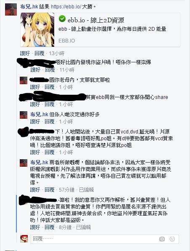Viewport: 190px width, 251px height.
Task: Click avatar beside 但係人哋淡定過你好多 comment
Action: (x=24, y=115)
